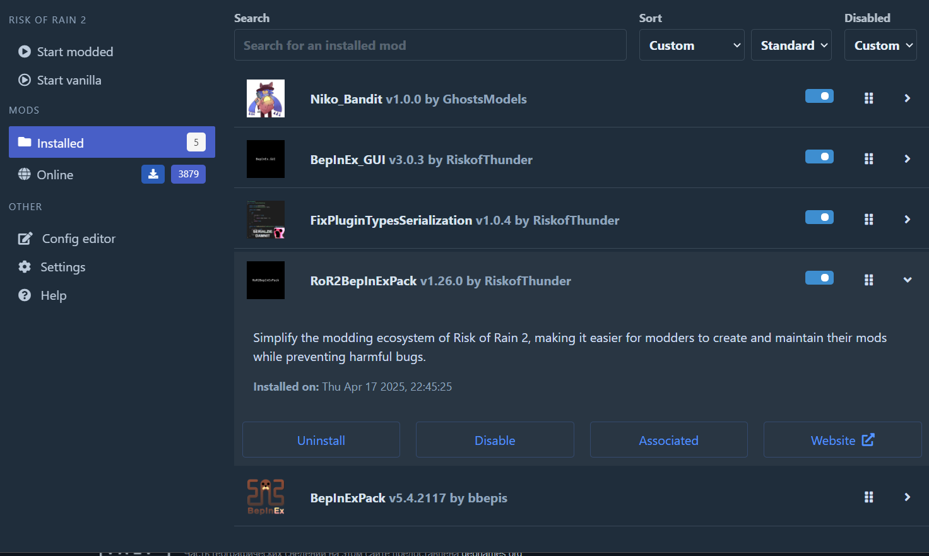Click the grid drag handle for RoR2BepInExPack
The image size is (929, 556).
869,280
